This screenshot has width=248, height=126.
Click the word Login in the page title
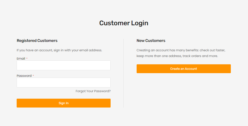pyautogui.click(x=140, y=23)
